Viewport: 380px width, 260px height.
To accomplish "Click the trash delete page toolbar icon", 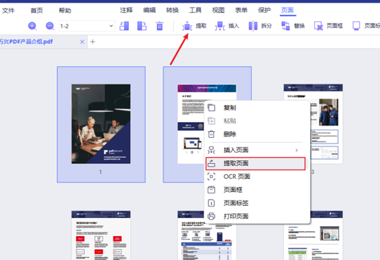I will [x=159, y=25].
